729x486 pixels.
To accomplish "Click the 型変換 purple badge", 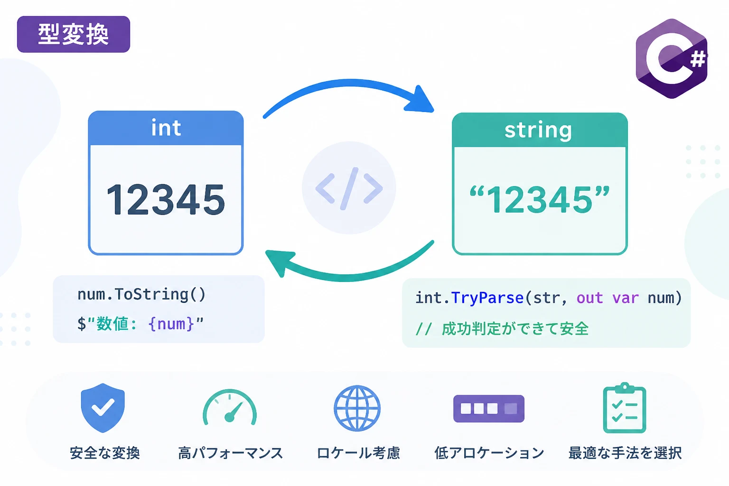I will pyautogui.click(x=74, y=34).
